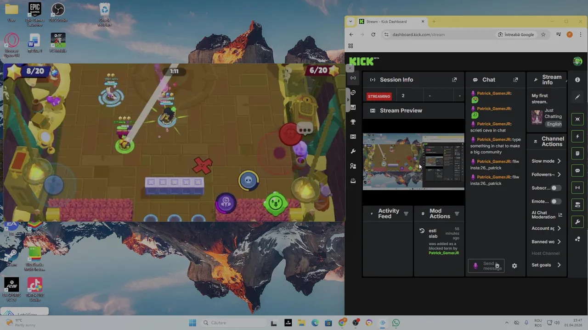Click the pencil edit icon in the right toolbar
588x330 pixels.
pyautogui.click(x=577, y=97)
